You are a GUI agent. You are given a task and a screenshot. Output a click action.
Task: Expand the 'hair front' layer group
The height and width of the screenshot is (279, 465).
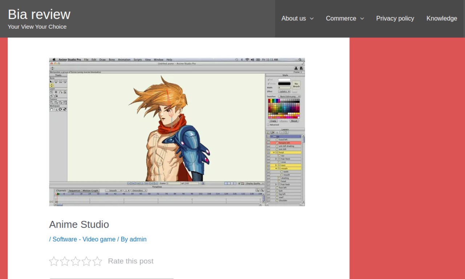coord(276,159)
